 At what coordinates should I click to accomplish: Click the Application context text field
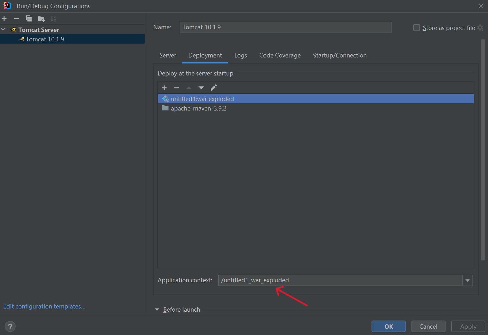click(x=340, y=280)
